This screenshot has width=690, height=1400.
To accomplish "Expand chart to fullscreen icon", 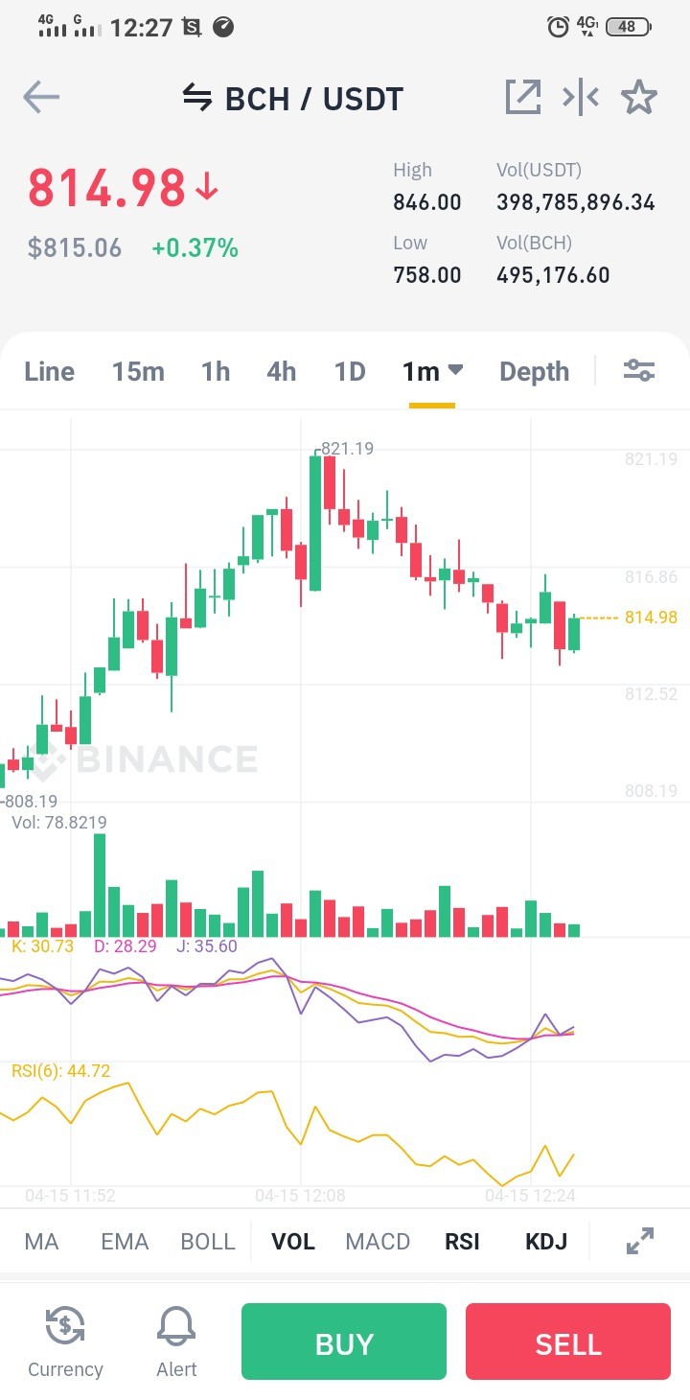I will tap(639, 1241).
